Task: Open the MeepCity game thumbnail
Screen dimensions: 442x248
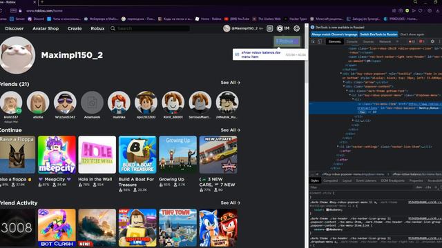Action: pyautogui.click(x=57, y=154)
